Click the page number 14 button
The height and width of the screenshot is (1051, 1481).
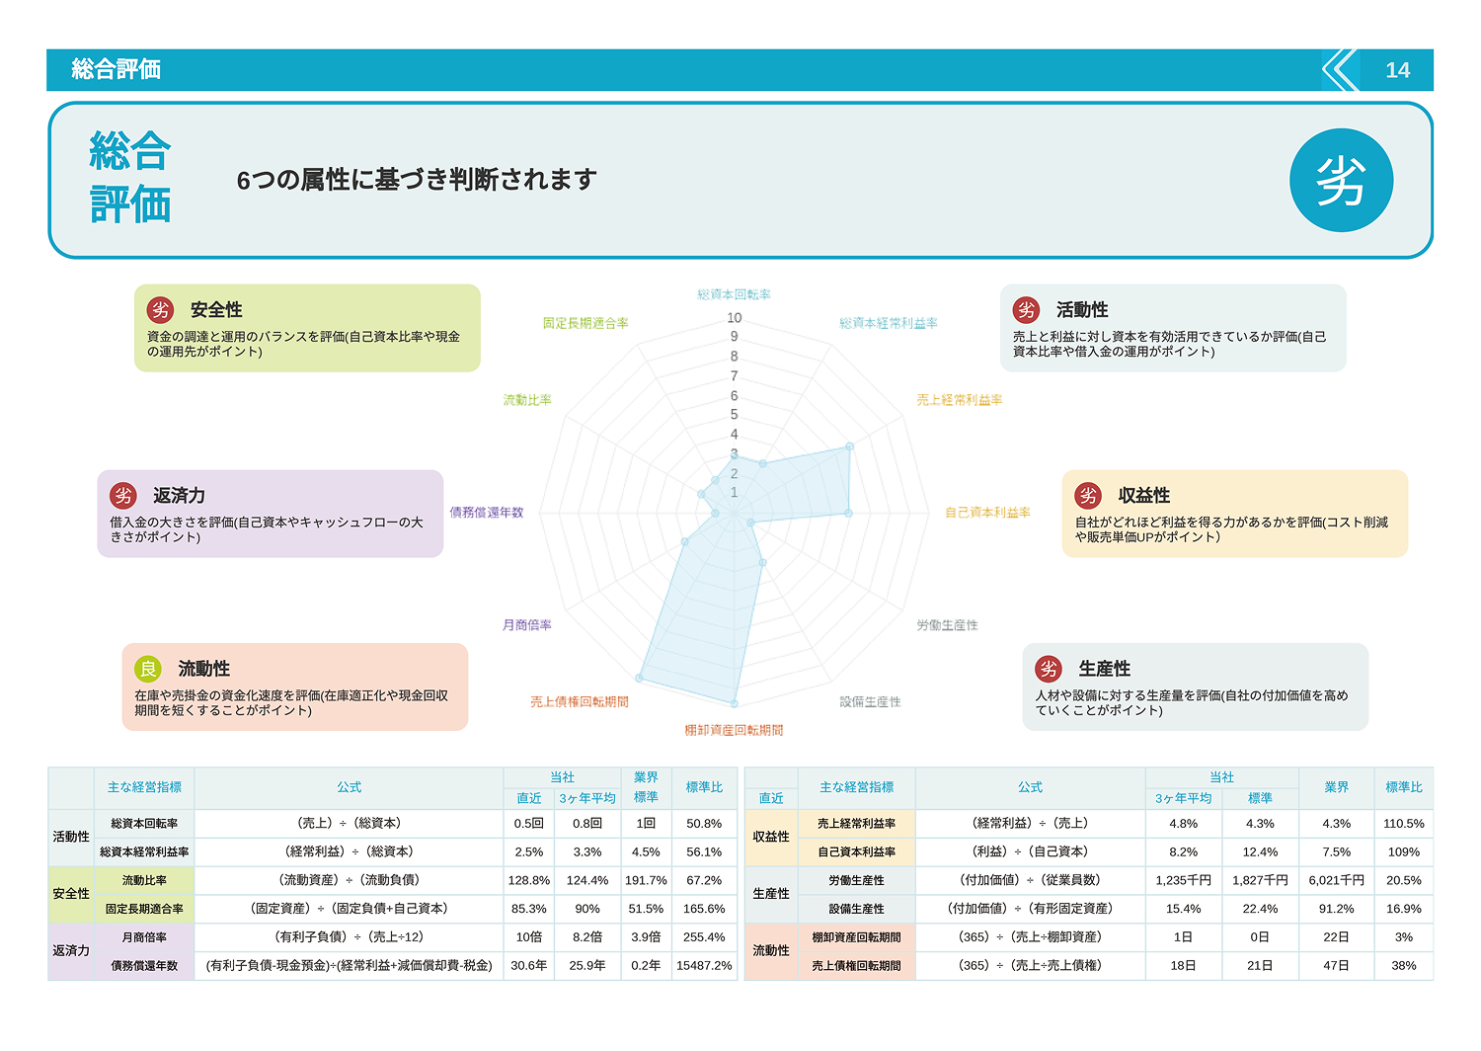click(x=1398, y=69)
